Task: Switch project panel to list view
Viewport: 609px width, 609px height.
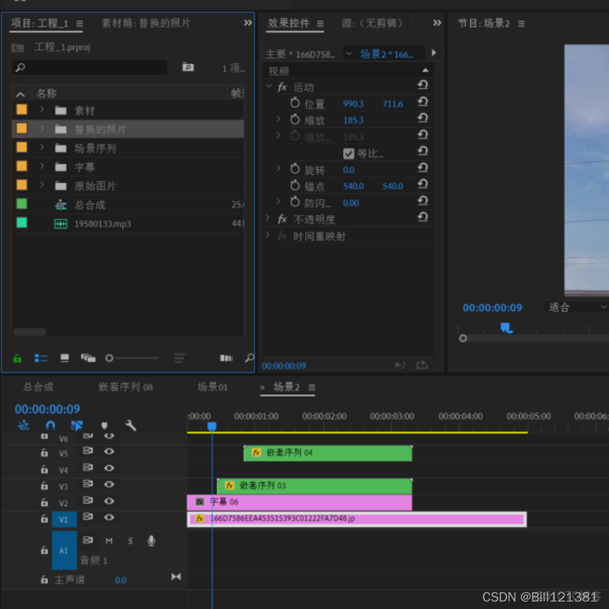Action: point(41,358)
